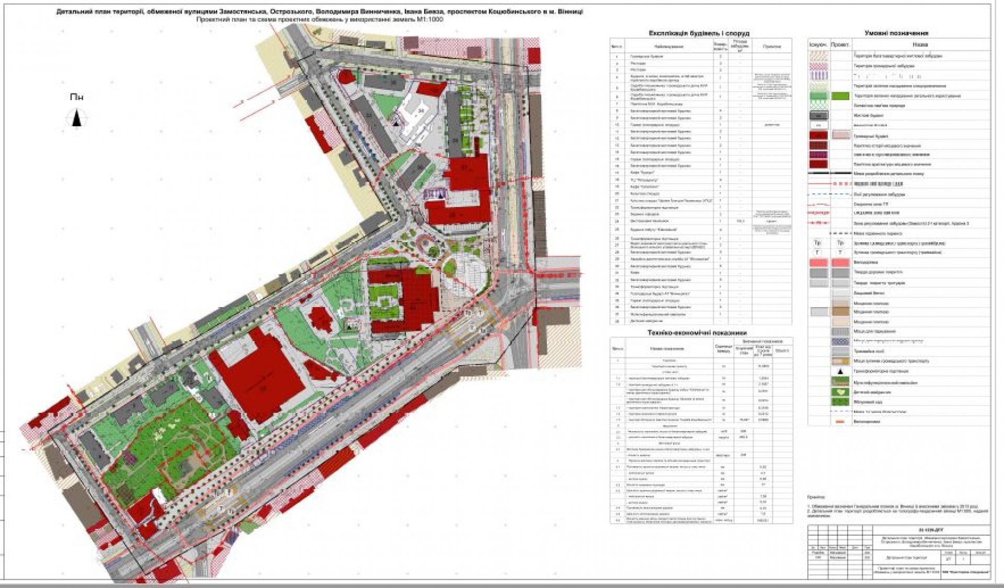Click the plan's main title text at top

point(320,12)
